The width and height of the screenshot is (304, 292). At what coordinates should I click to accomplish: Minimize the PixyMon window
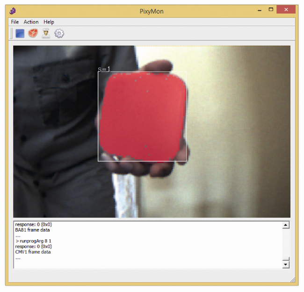[260, 10]
